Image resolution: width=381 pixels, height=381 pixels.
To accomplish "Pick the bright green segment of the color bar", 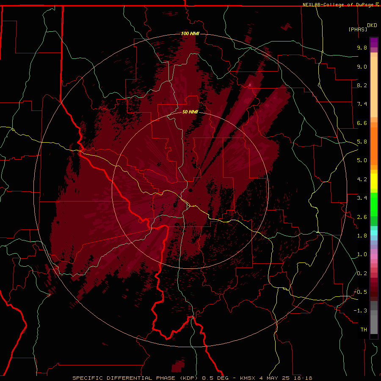I will point(374,204).
